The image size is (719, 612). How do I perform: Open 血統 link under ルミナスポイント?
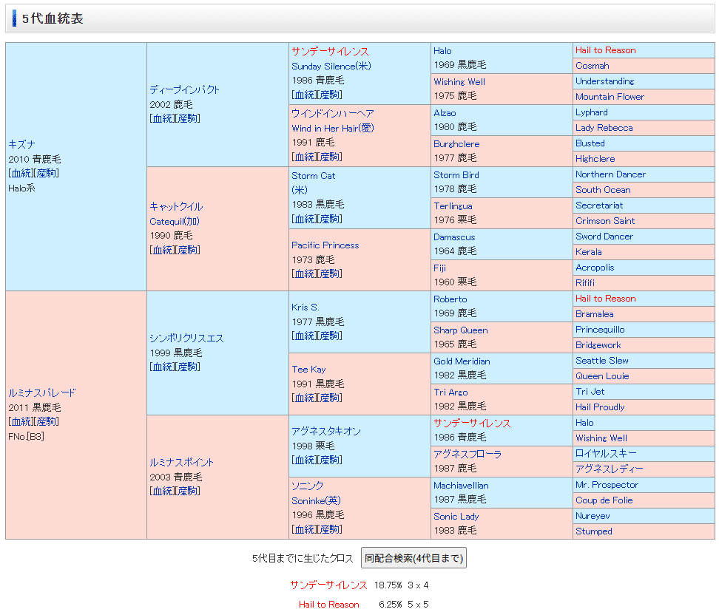coord(162,491)
